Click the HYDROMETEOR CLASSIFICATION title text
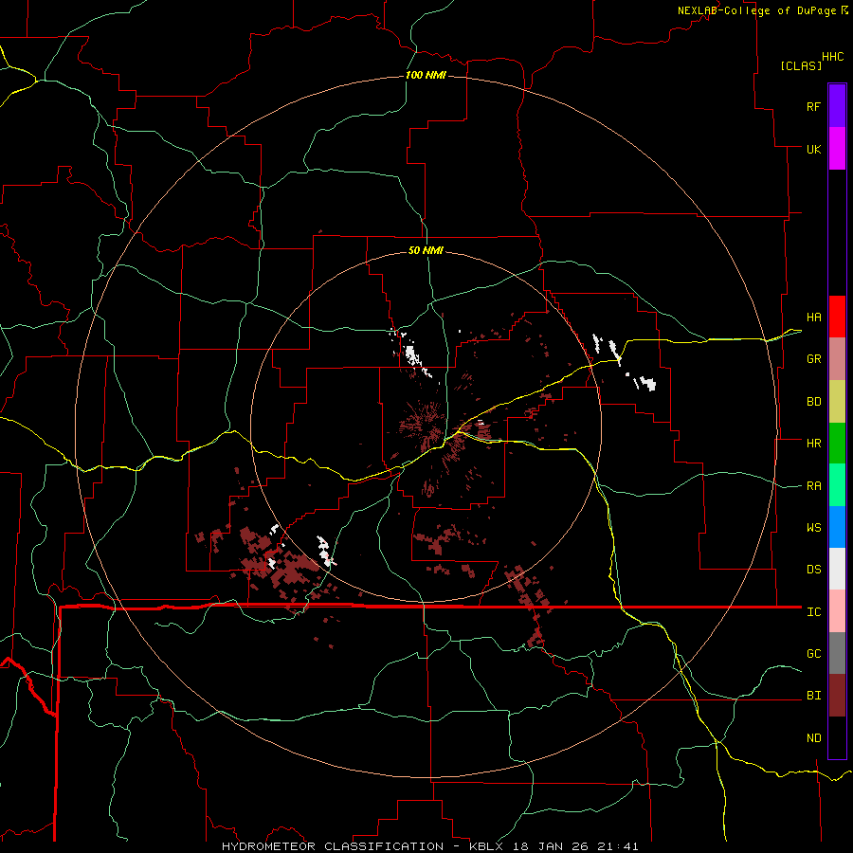Image resolution: width=853 pixels, height=853 pixels. click(333, 846)
